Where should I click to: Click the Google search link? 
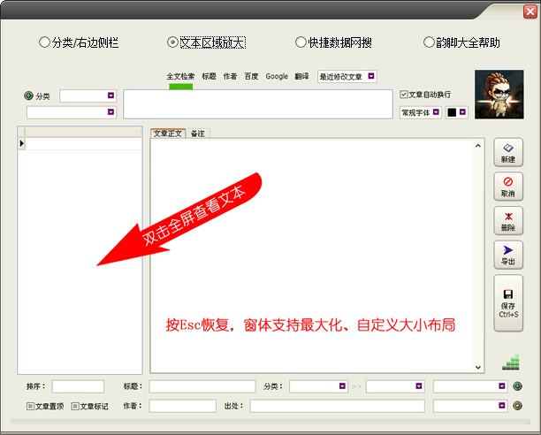pos(277,77)
